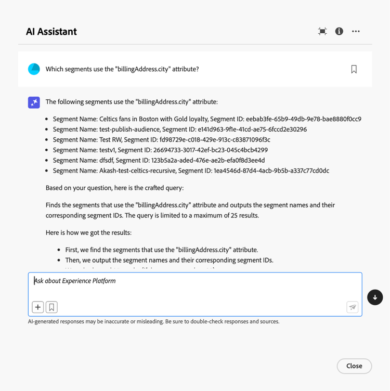The image size is (390, 391).
Task: Open the information icon in the header
Action: tap(339, 31)
